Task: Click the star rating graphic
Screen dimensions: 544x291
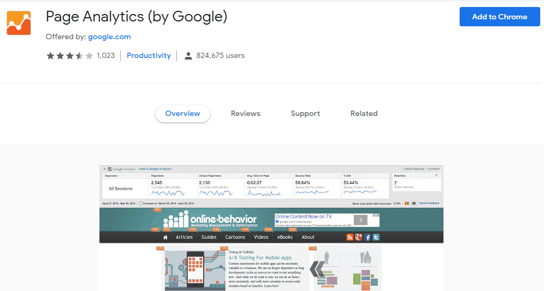Action: (x=70, y=56)
